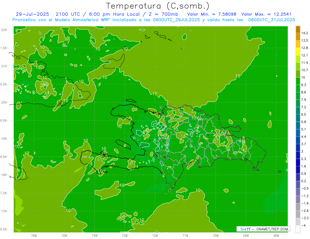The width and height of the screenshot is (310, 239).
Task: Pick the white swatch below -4
Action: (x=298, y=229)
